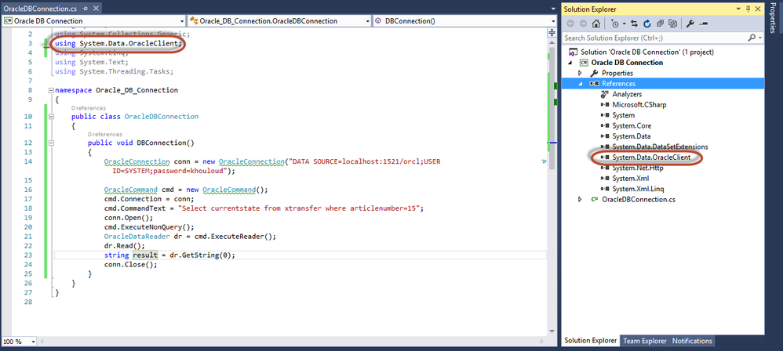
Task: Expand the Properties node in the project
Action: pyautogui.click(x=580, y=73)
